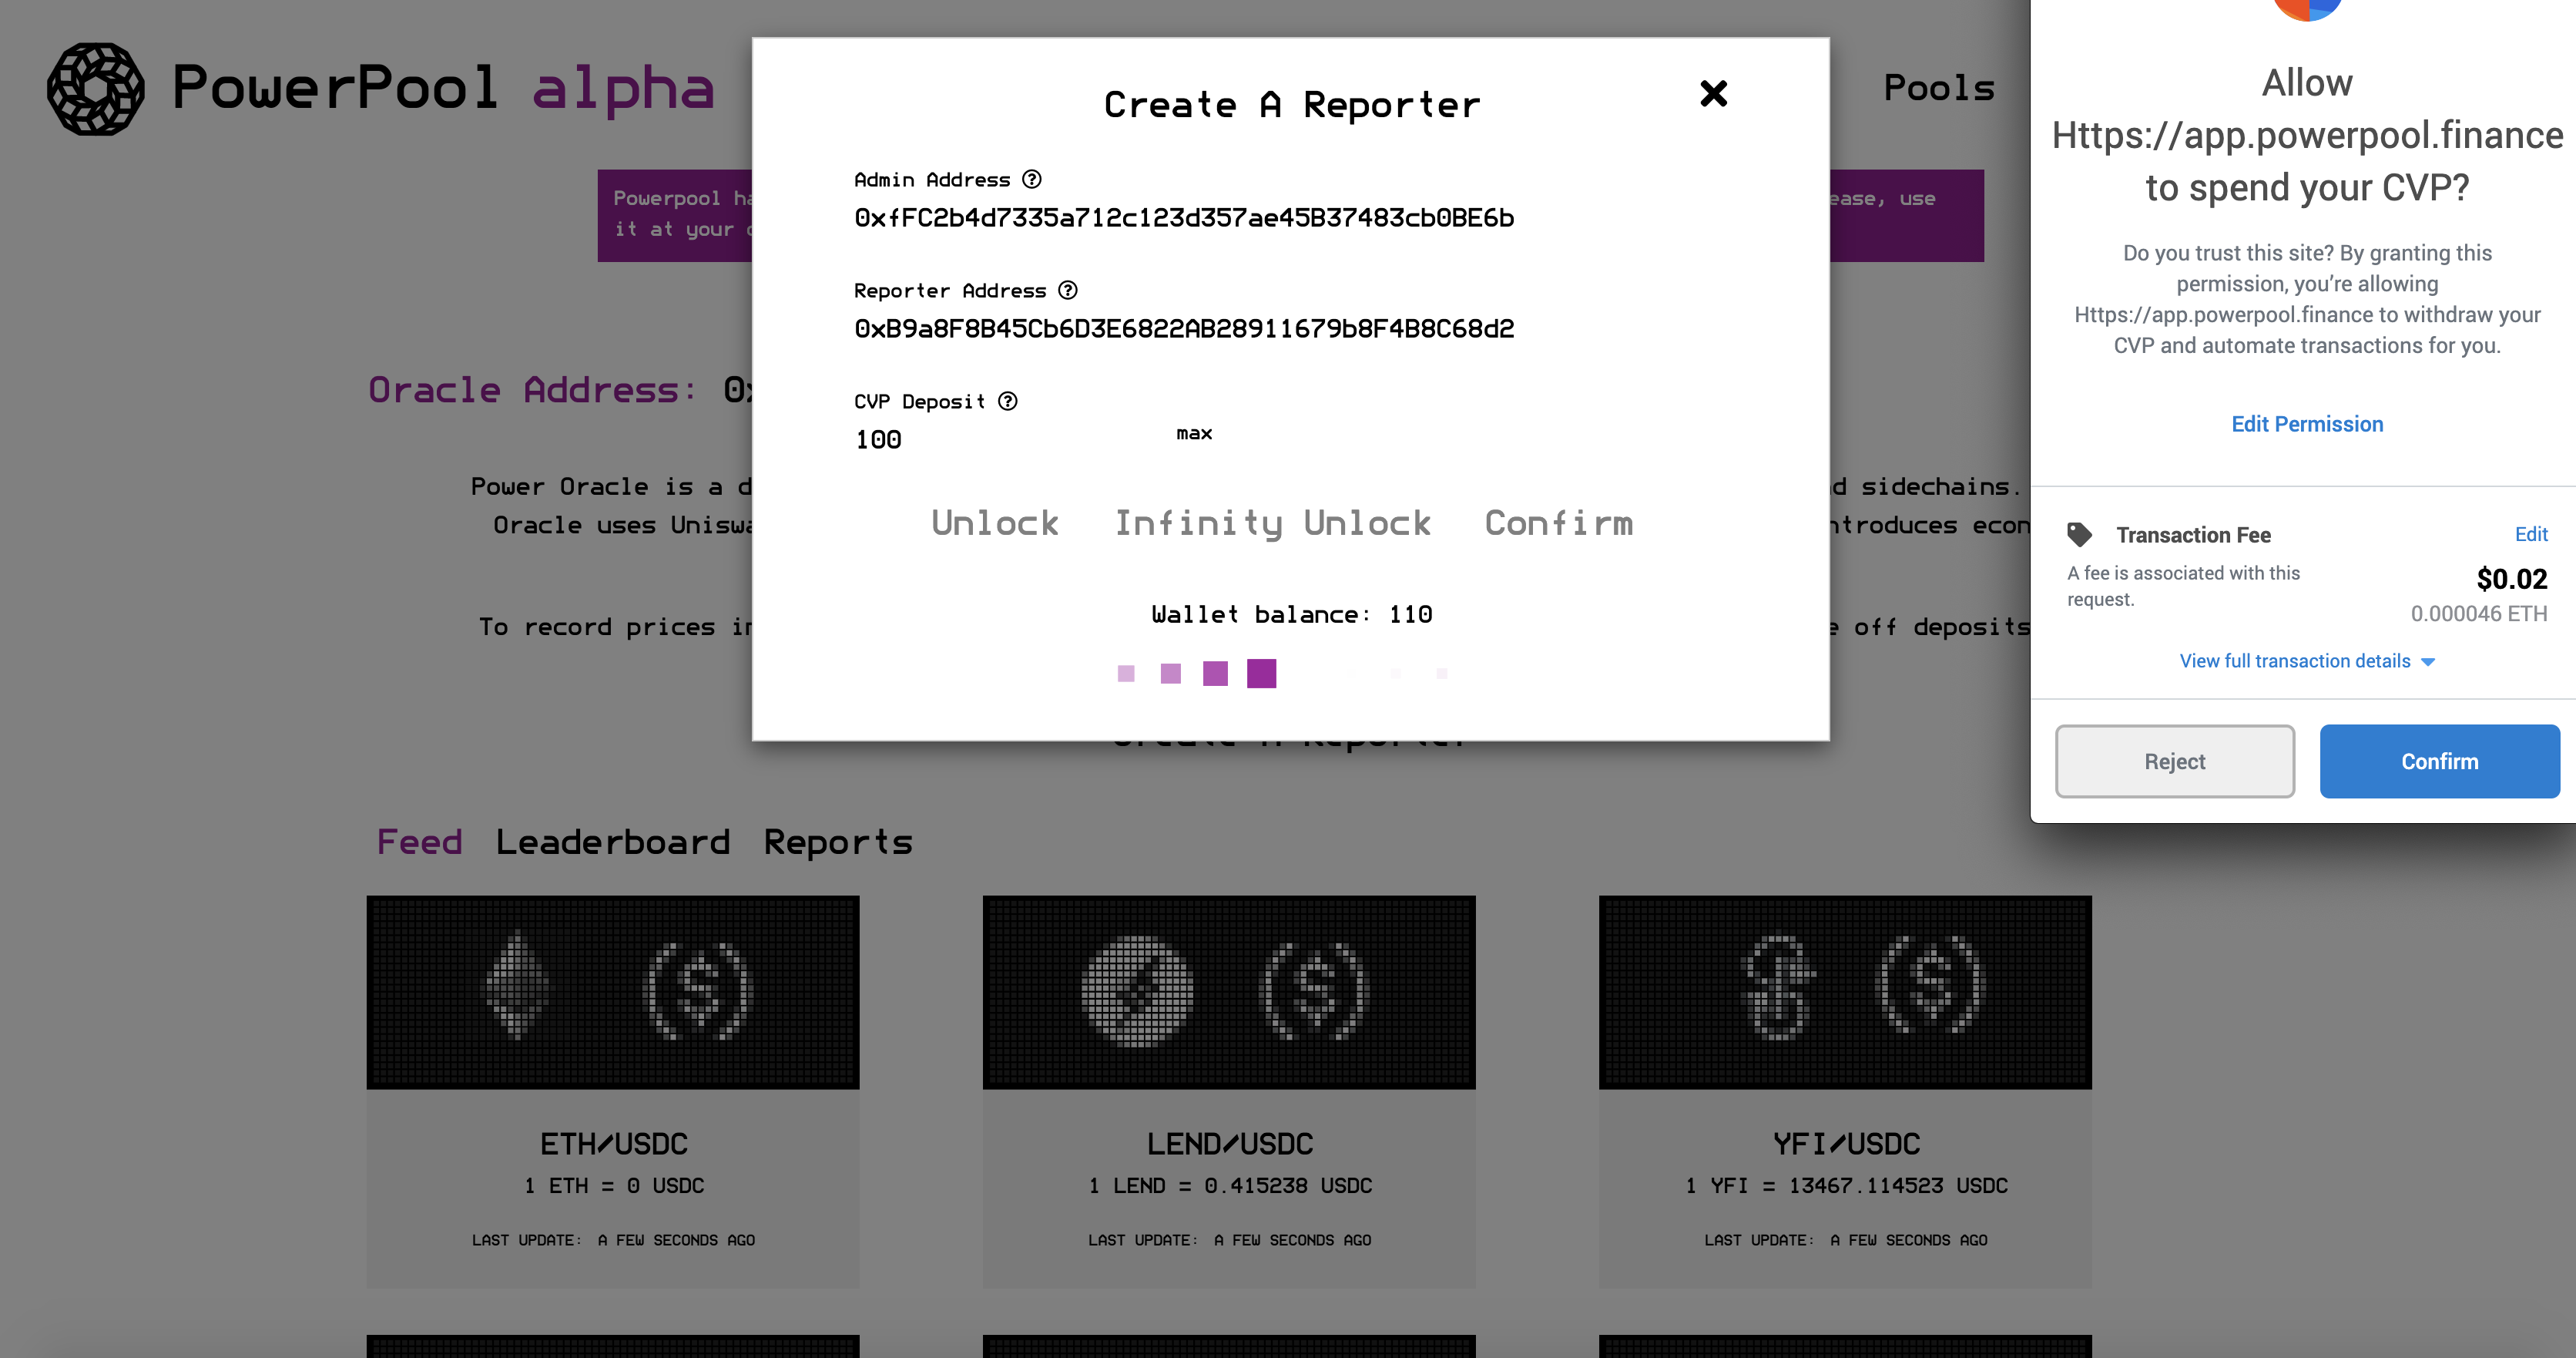Open the Pools navigation item
Screen dimensions: 2576x1358
1939,88
